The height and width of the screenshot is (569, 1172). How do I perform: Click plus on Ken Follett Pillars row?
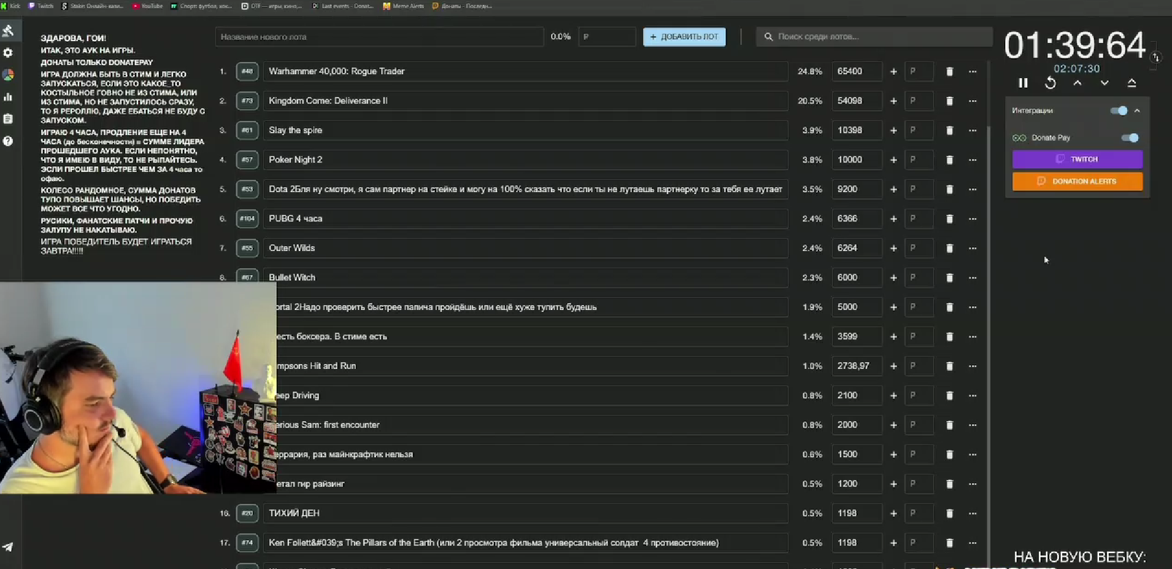click(x=893, y=543)
